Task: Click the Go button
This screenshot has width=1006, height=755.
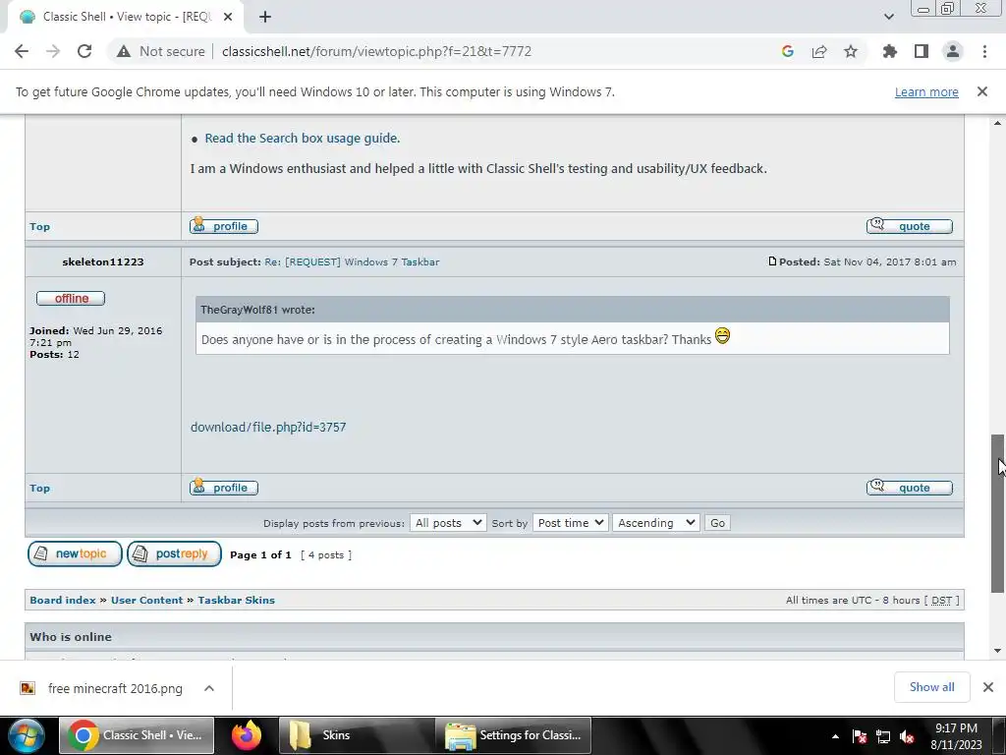Action: (717, 523)
